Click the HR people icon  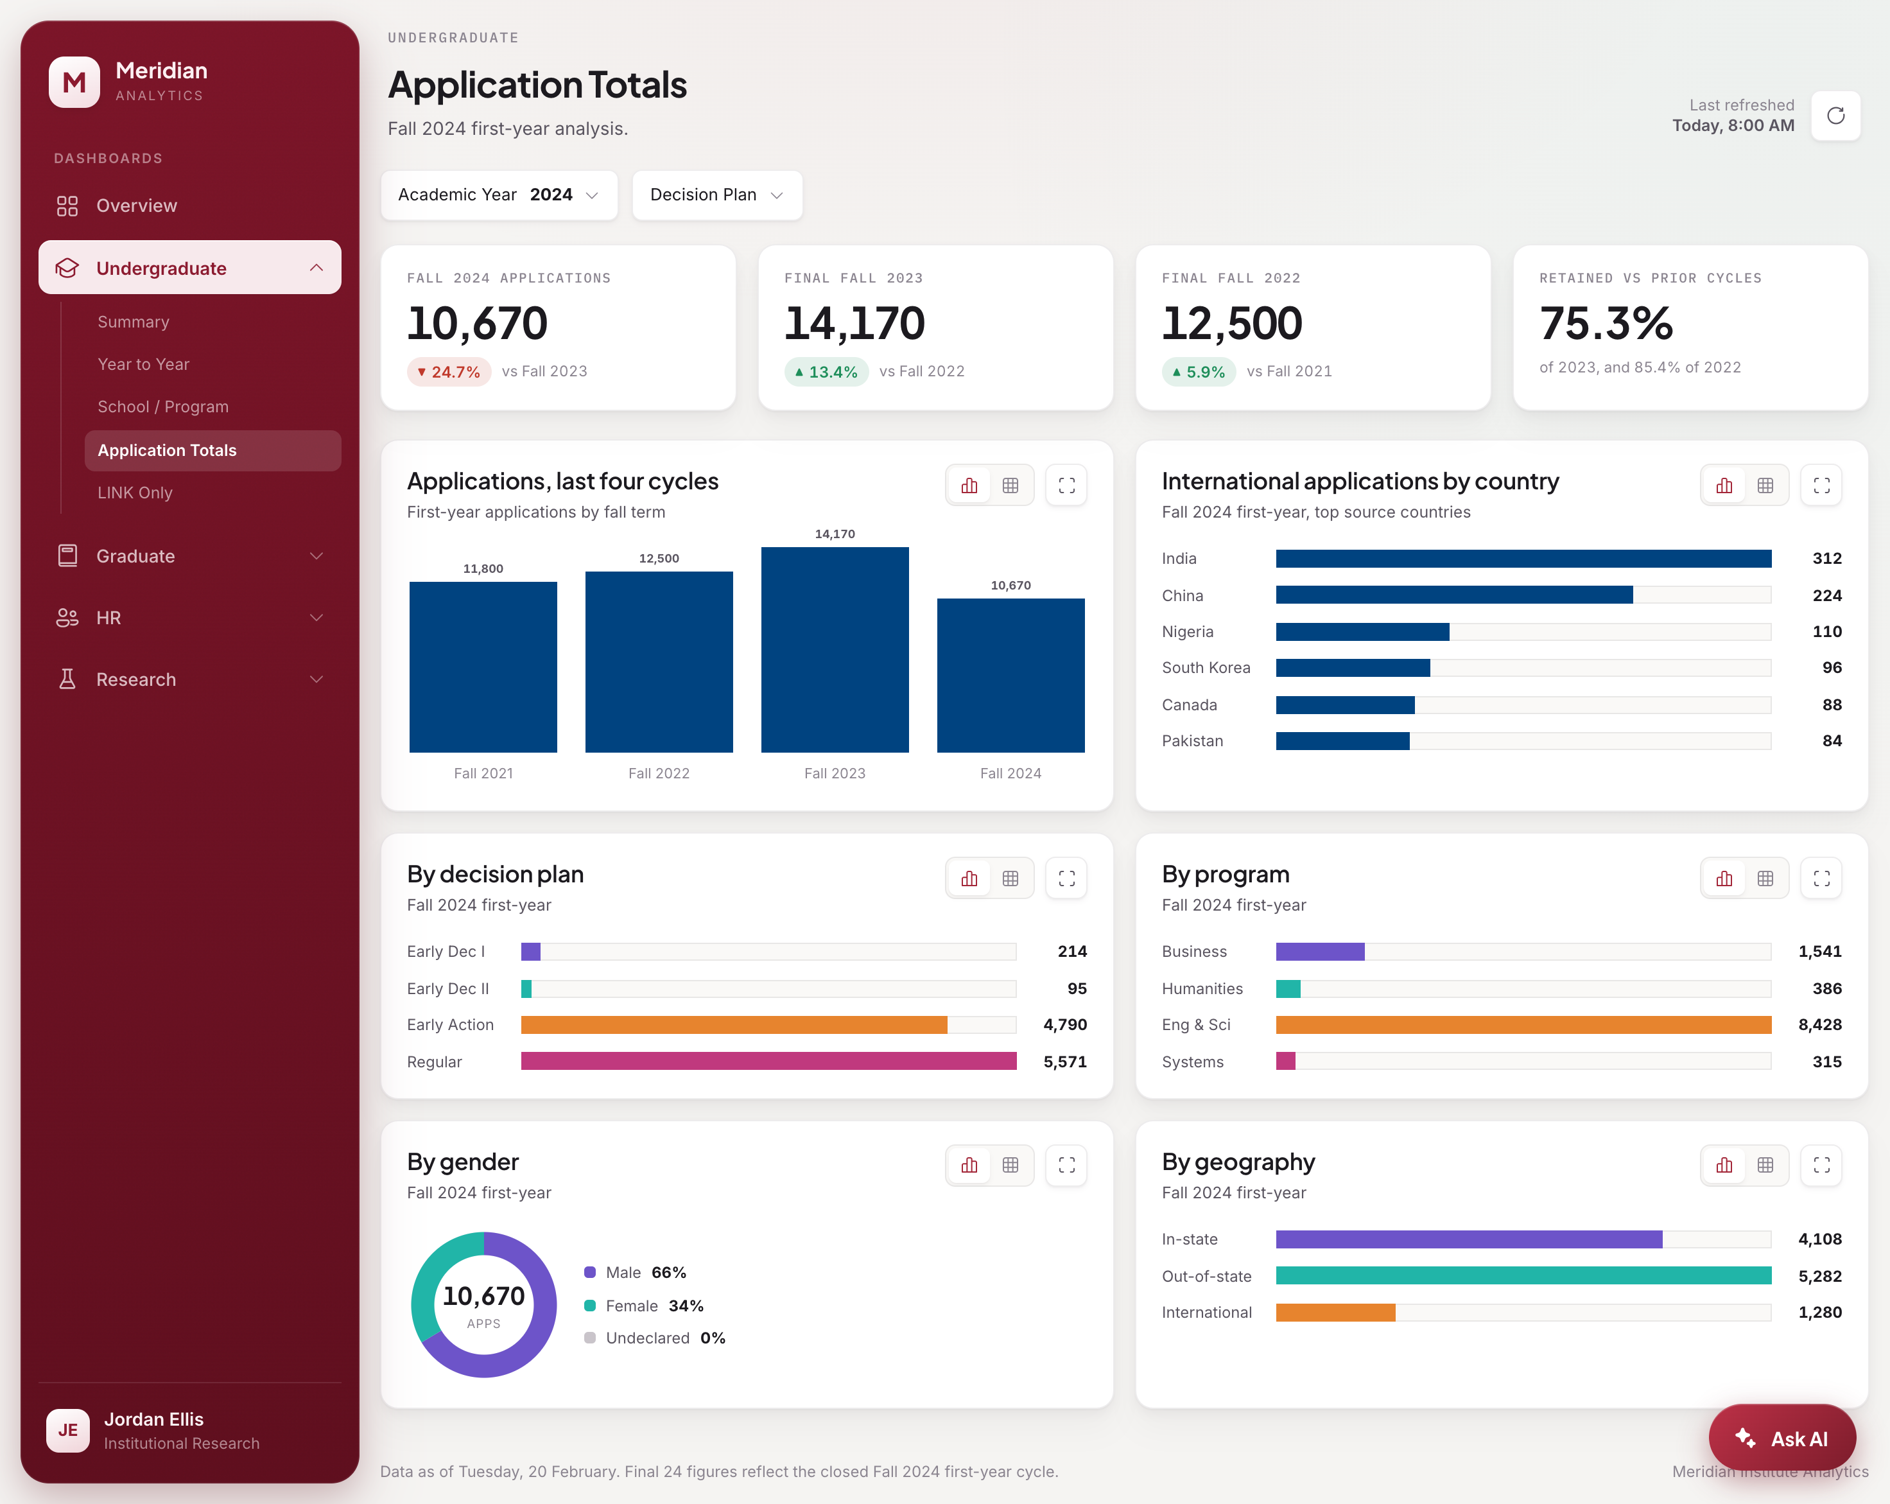tap(67, 618)
